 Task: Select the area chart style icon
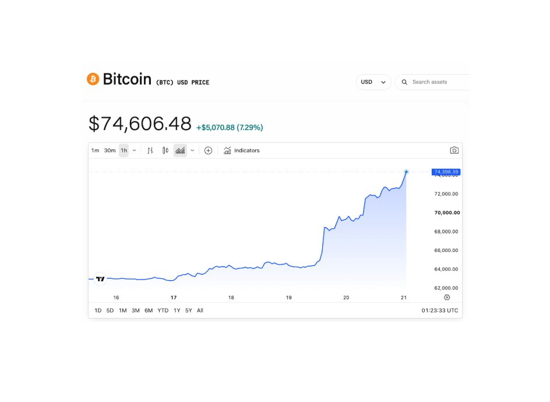[180, 151]
